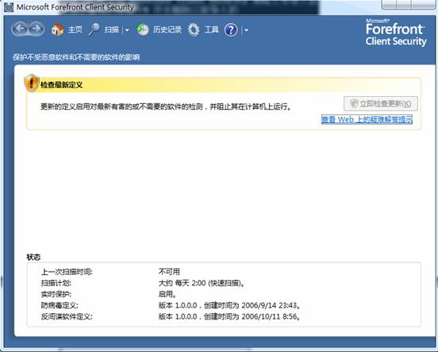Expand the scan options dropdown arrow

127,30
